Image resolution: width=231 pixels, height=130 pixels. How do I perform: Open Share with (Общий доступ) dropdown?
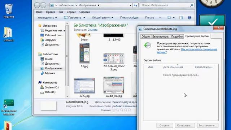coord(103,18)
